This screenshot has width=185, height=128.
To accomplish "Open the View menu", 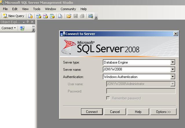I will pyautogui.click(x=25, y=9).
